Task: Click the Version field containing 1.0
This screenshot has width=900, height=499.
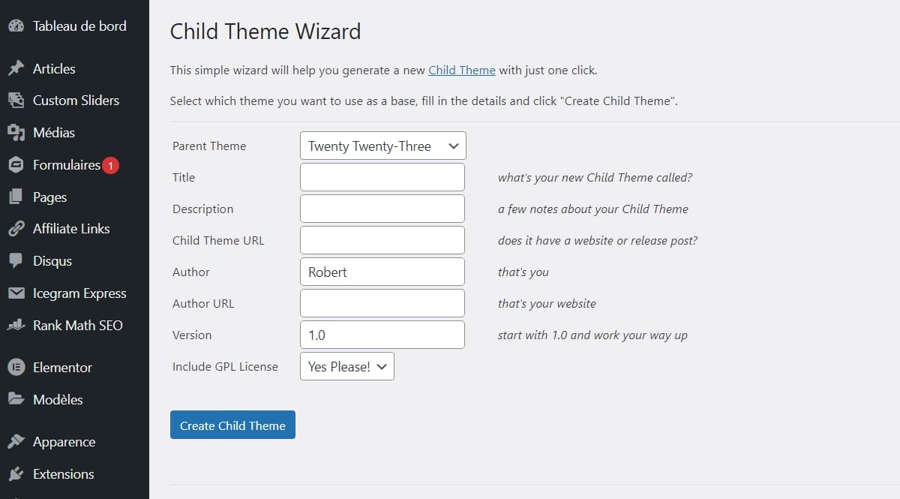Action: click(x=382, y=335)
